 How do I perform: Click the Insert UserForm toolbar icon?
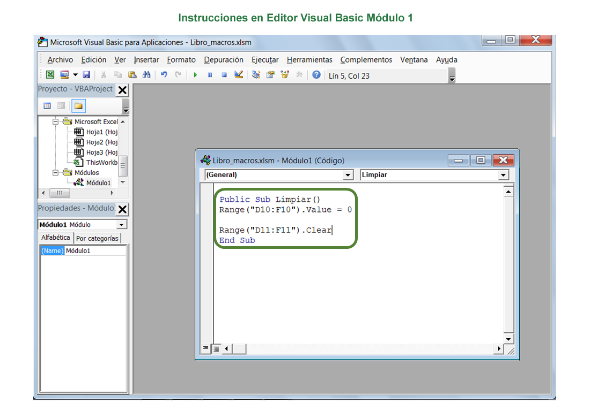point(64,75)
